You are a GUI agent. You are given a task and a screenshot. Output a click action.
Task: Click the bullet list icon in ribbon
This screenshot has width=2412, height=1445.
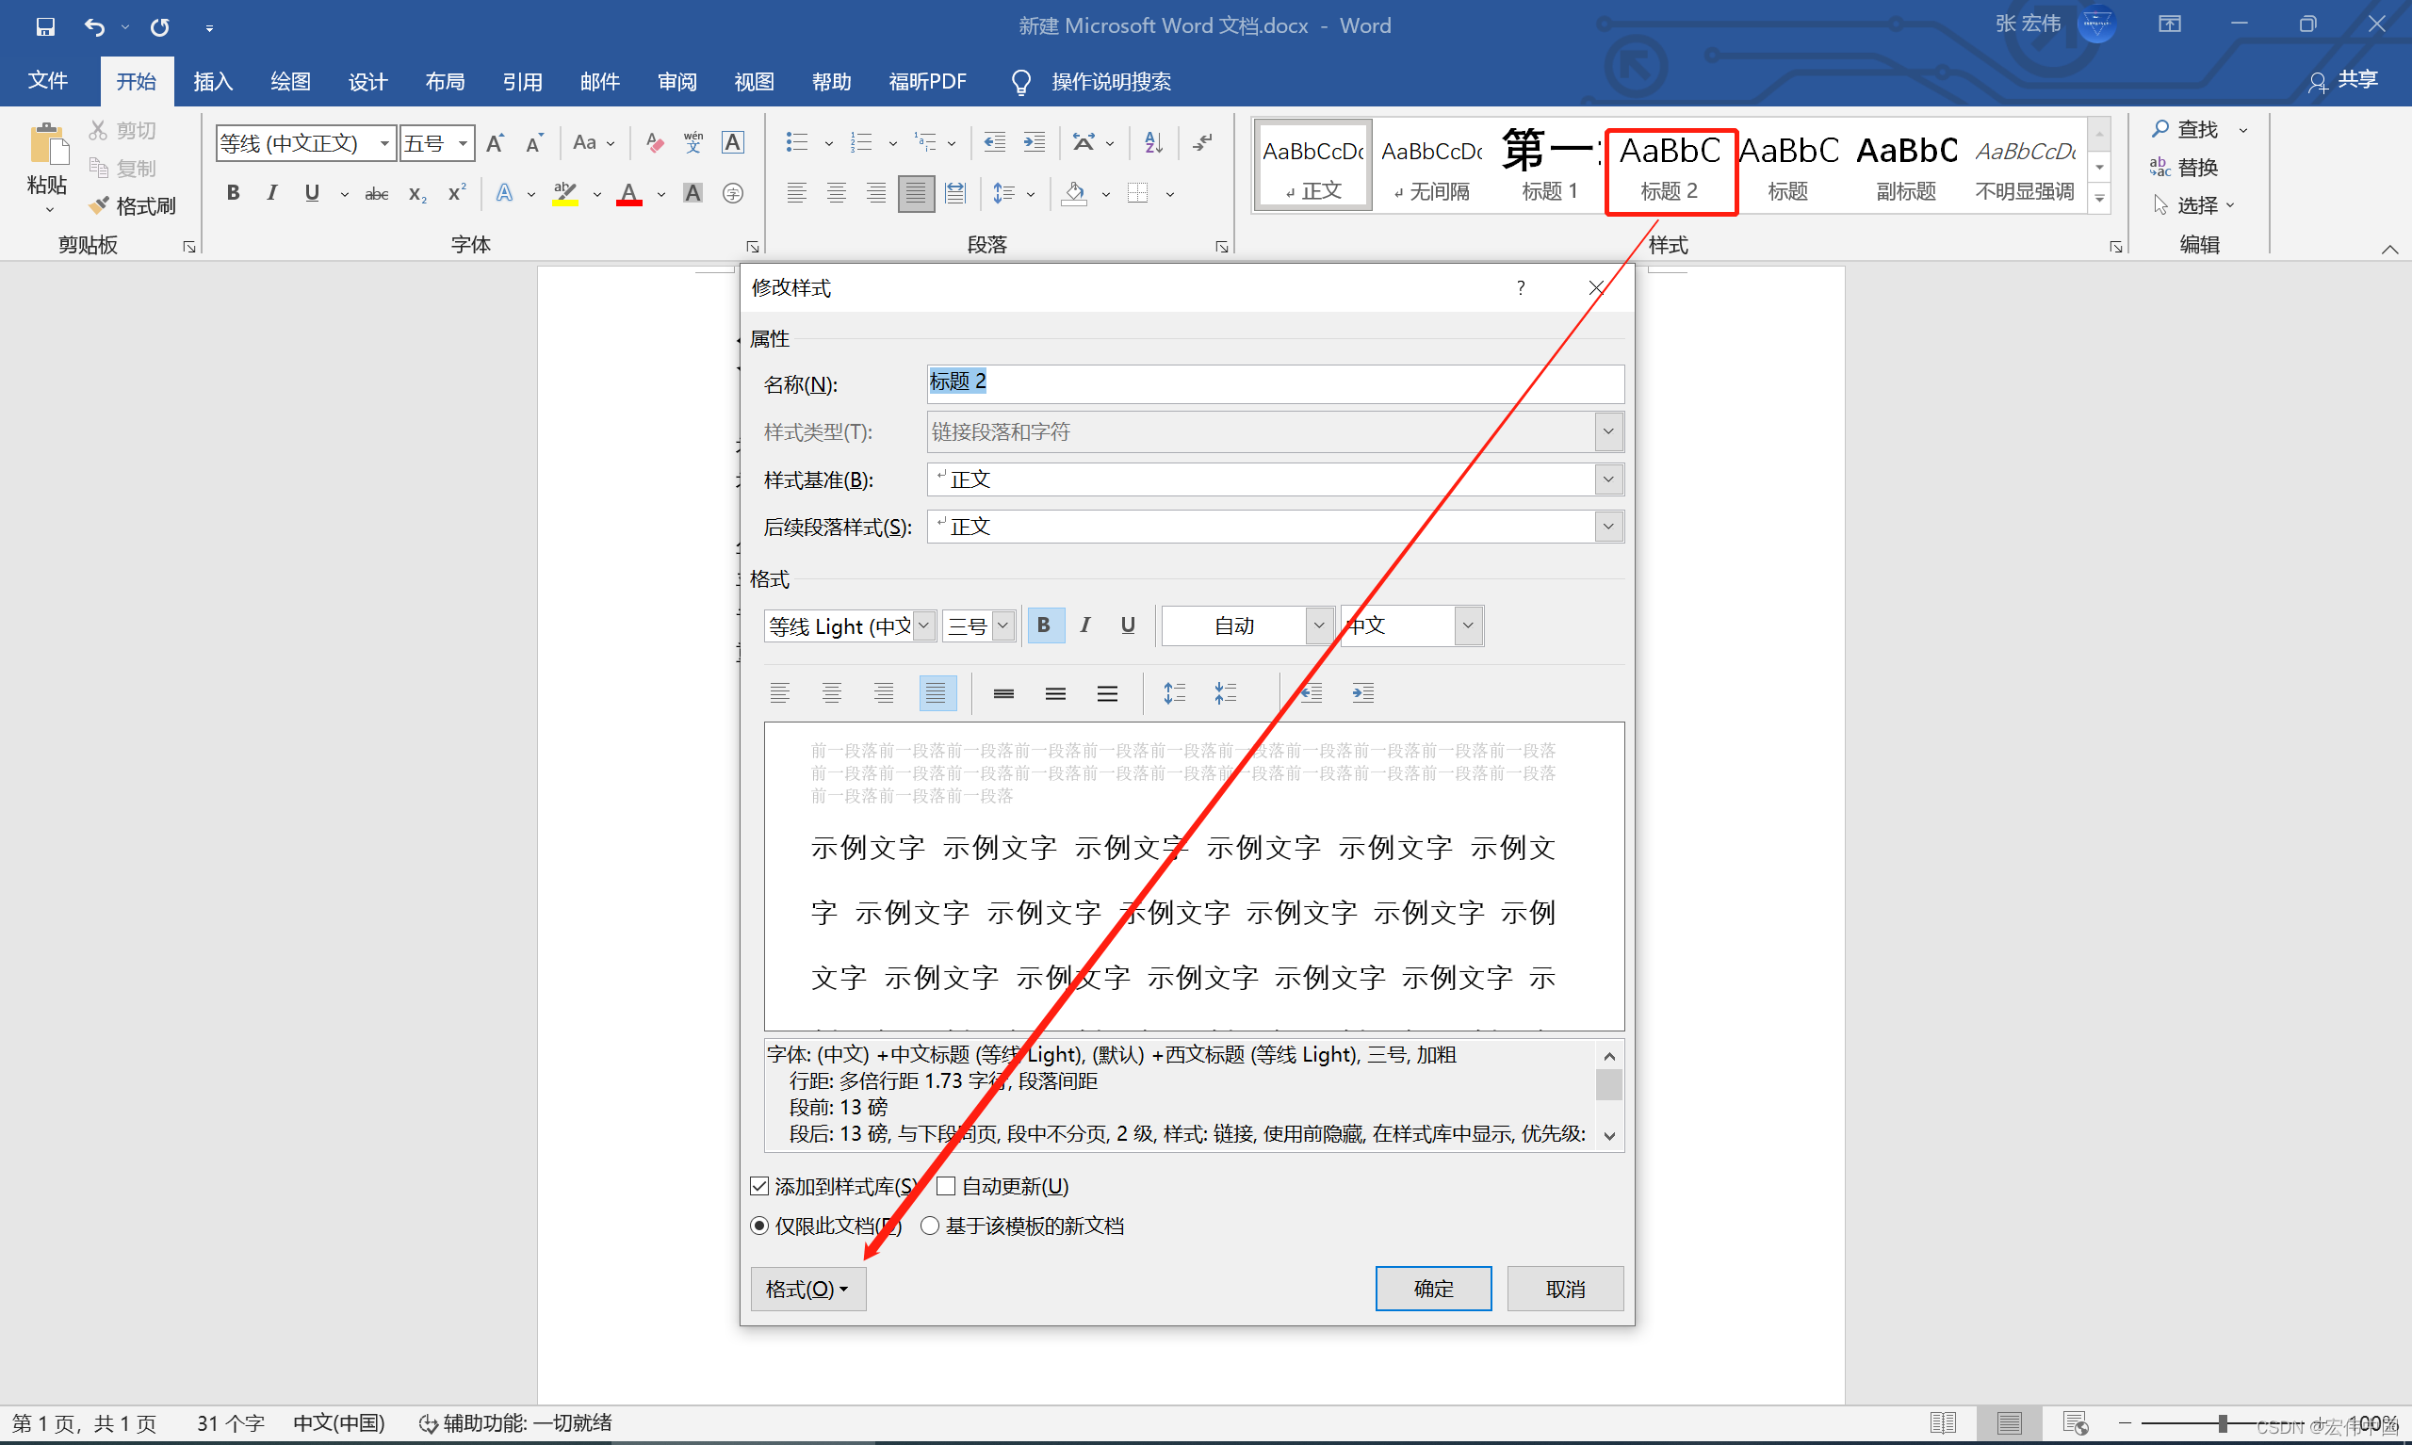coord(796,143)
